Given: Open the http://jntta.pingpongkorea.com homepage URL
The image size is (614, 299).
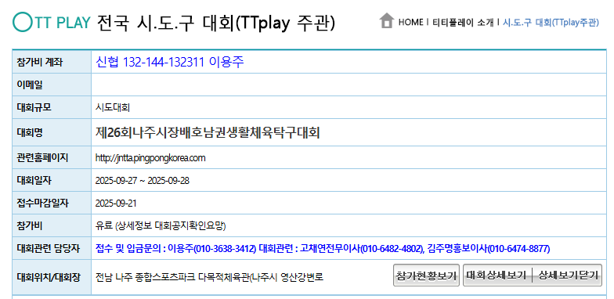Looking at the screenshot, I should point(150,158).
